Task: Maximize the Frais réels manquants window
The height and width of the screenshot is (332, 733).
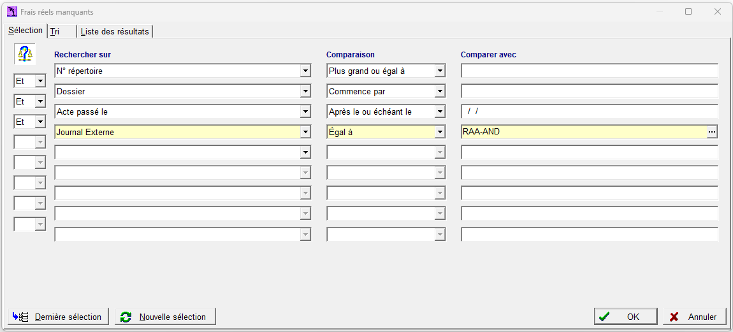Action: (x=688, y=11)
